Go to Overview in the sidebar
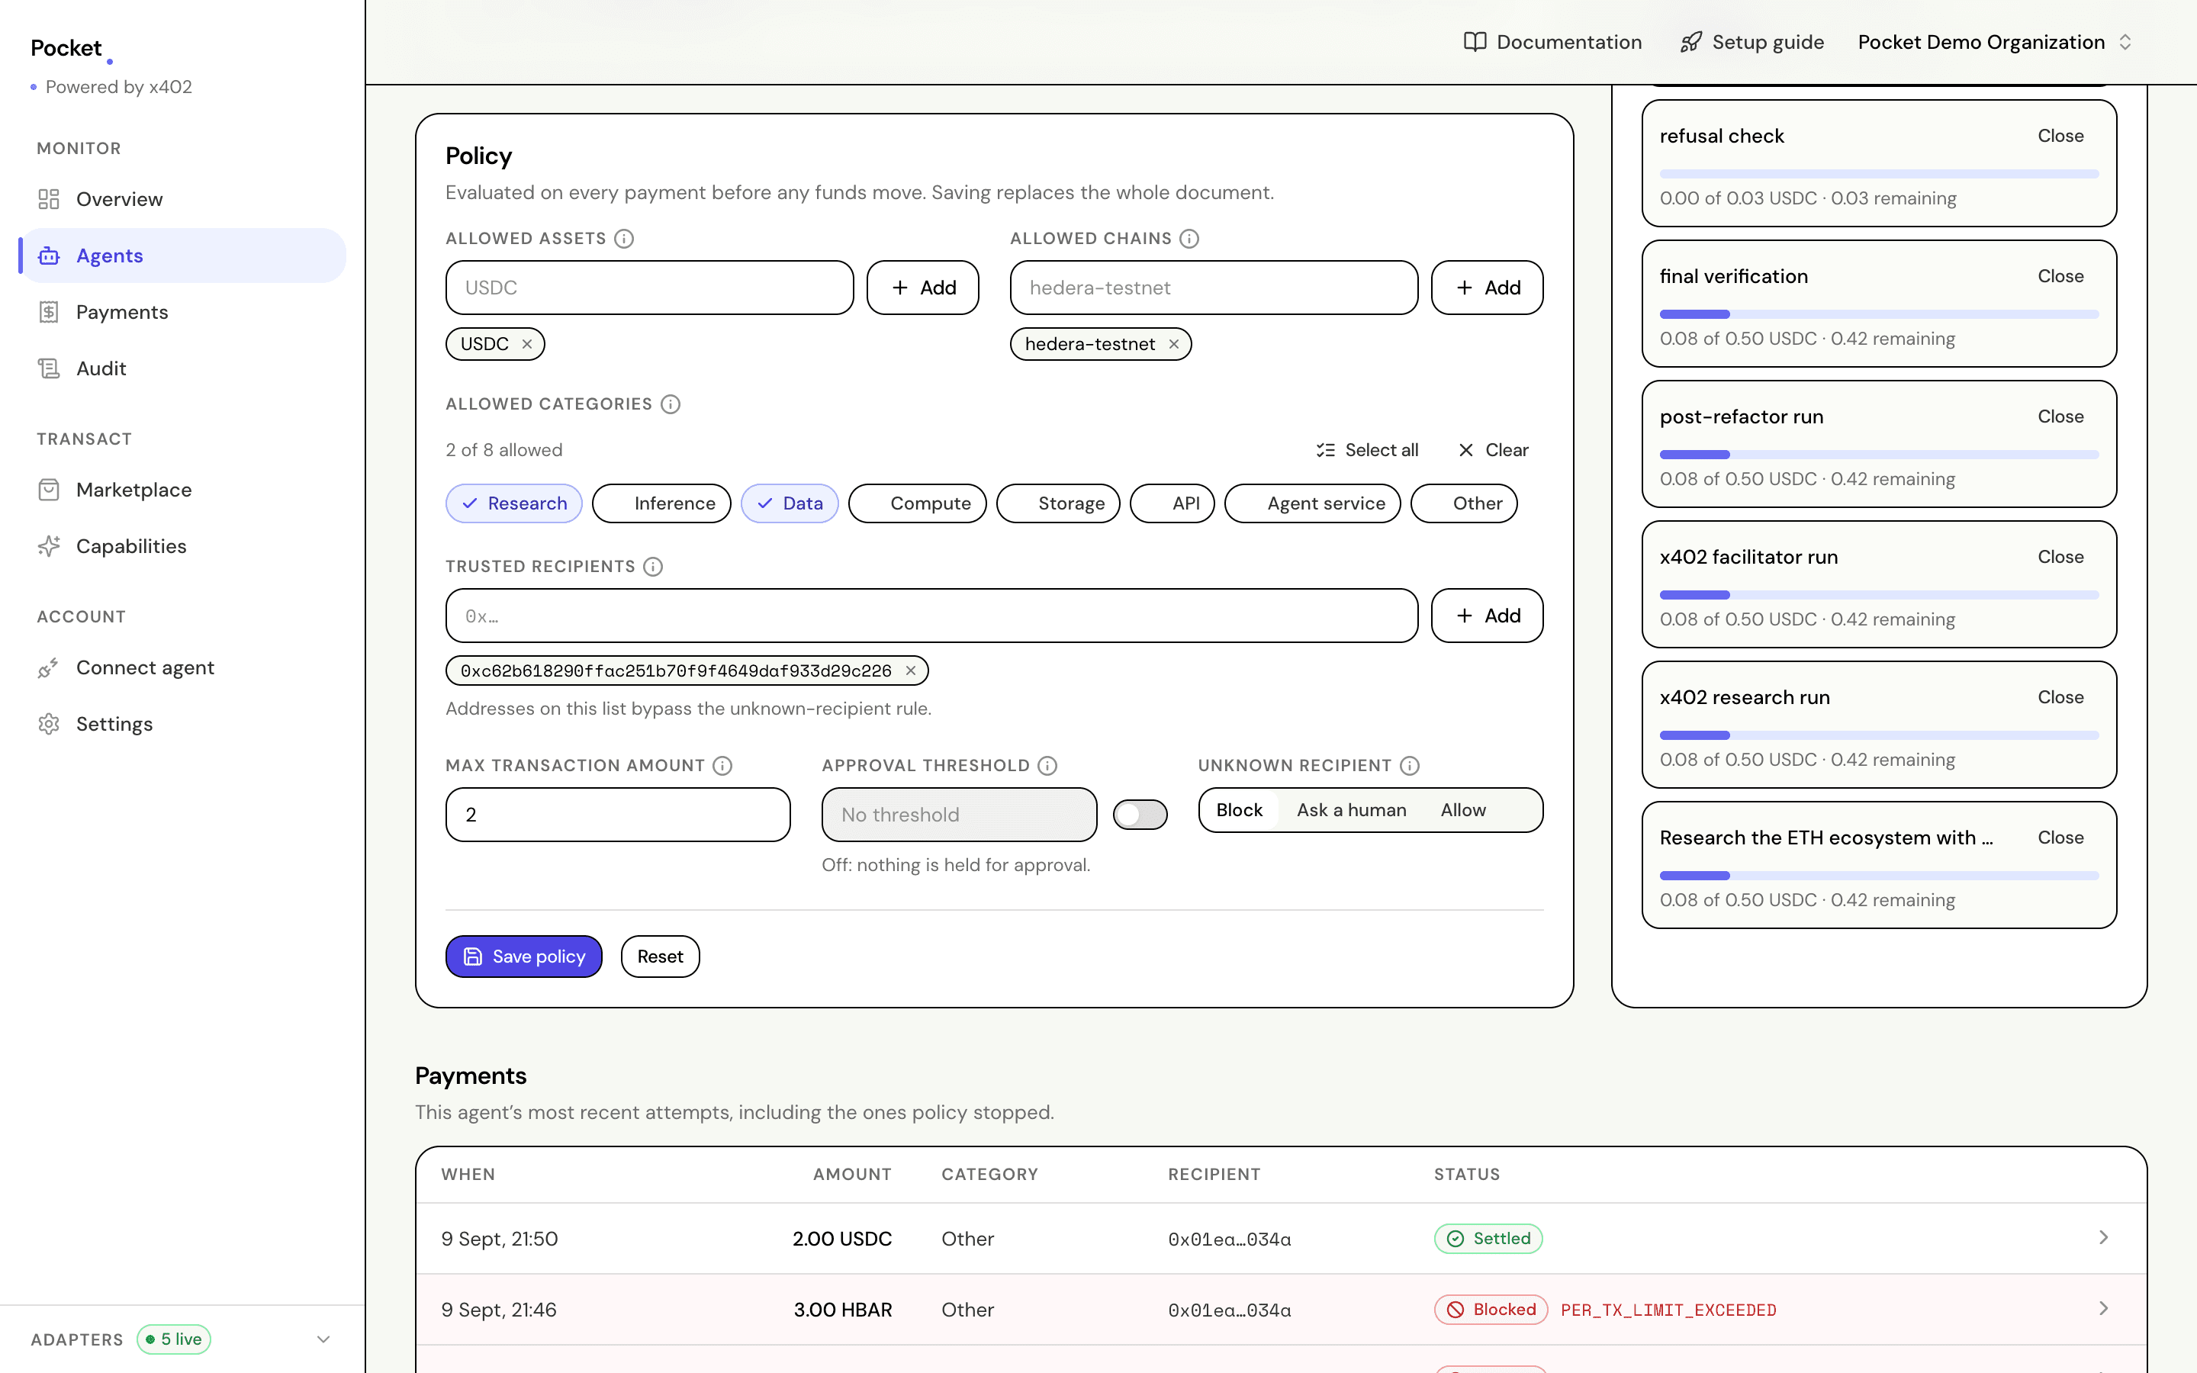 pyautogui.click(x=182, y=199)
